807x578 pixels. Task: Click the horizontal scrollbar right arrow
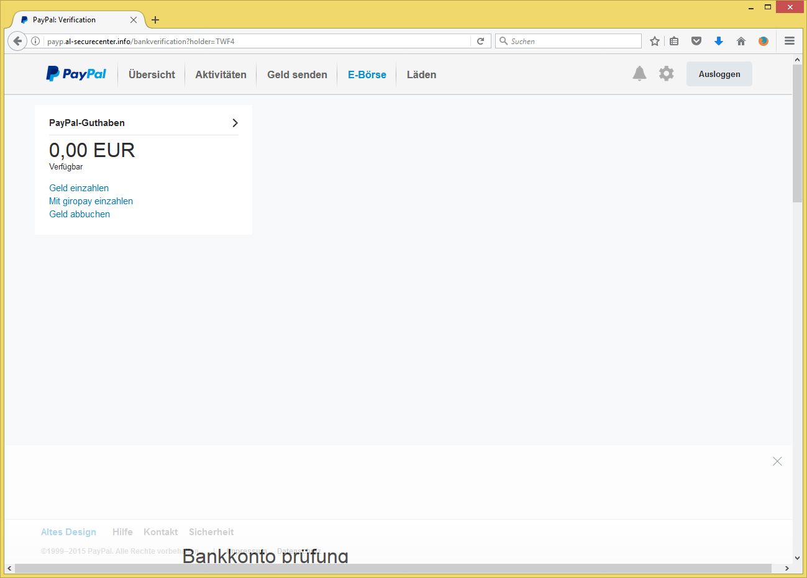pyautogui.click(x=787, y=568)
